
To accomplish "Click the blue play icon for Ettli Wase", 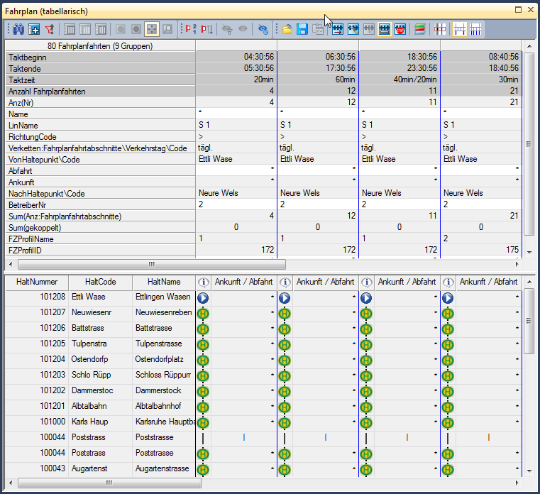I will click(203, 297).
